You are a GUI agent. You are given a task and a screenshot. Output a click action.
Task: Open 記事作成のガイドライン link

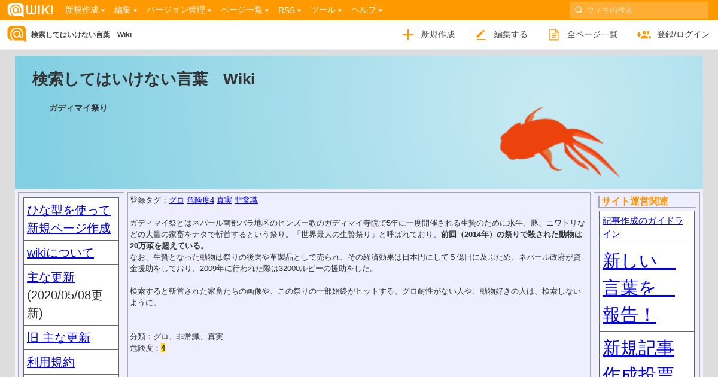(643, 227)
